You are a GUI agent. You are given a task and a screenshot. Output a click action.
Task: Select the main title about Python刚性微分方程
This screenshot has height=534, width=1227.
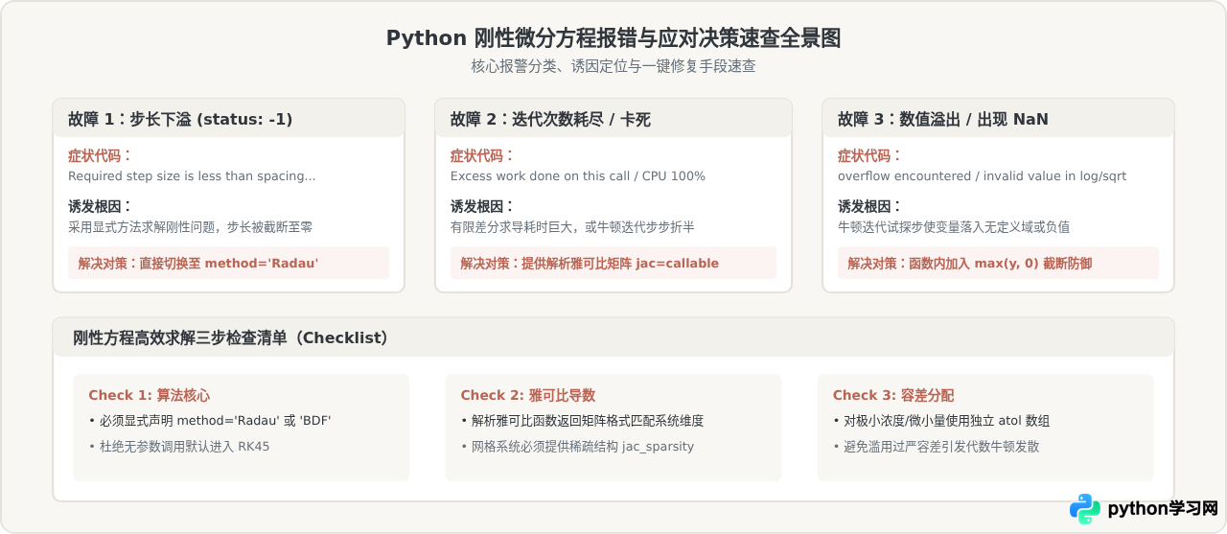click(x=613, y=38)
